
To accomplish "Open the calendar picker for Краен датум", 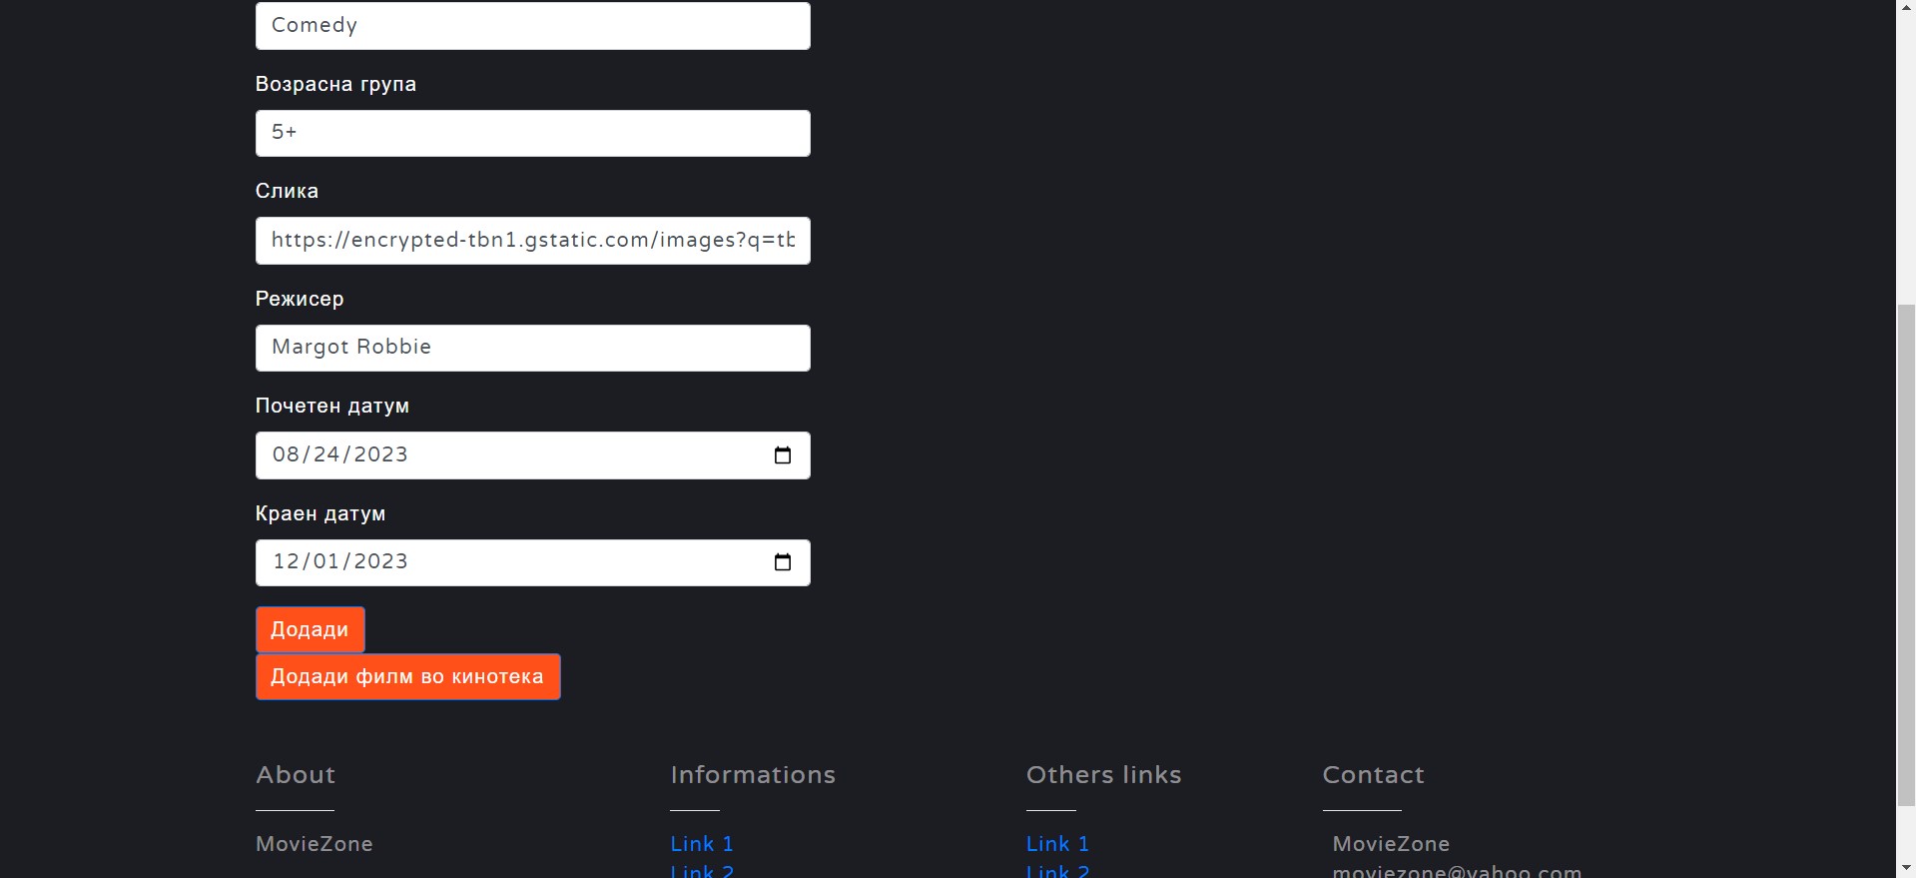I will click(783, 562).
